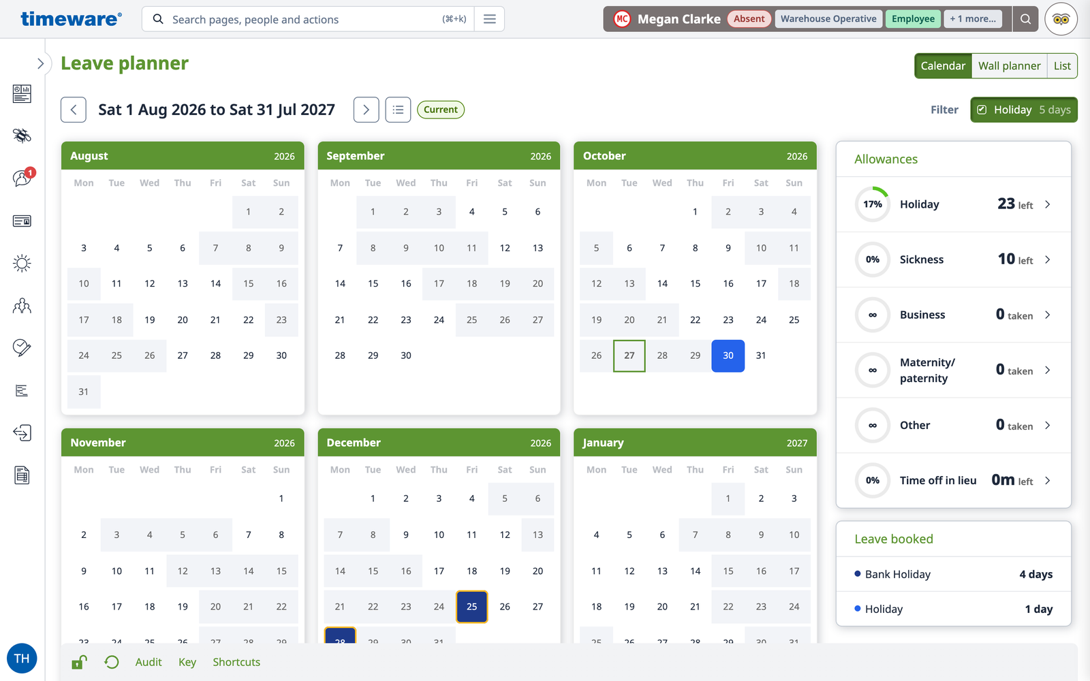
Task: Click the September 2026 month header
Action: pos(439,156)
